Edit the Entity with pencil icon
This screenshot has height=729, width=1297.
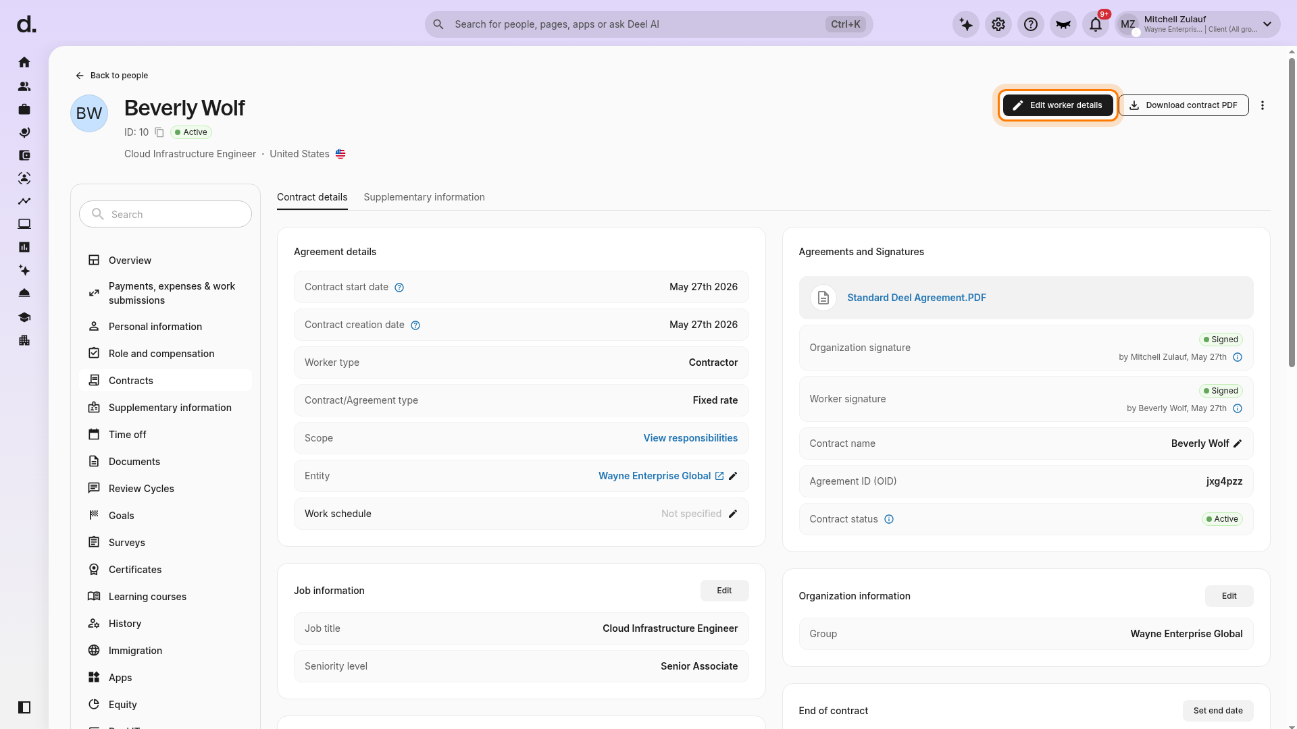(x=733, y=476)
